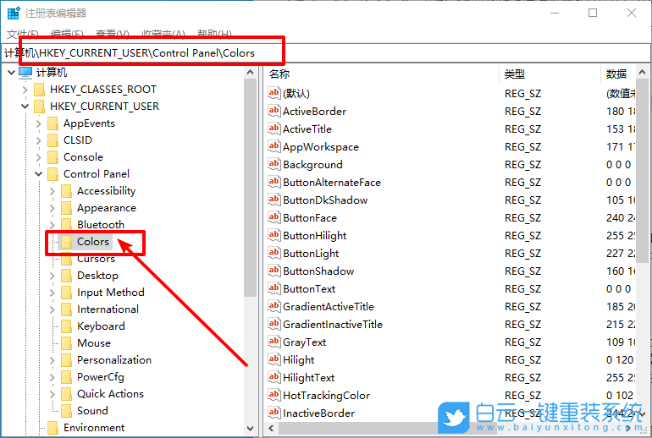Click the folder icon for Colors key
652x438 pixels.
[66, 242]
